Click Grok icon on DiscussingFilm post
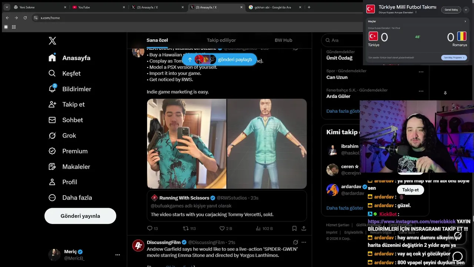The image size is (474, 267). click(296, 242)
